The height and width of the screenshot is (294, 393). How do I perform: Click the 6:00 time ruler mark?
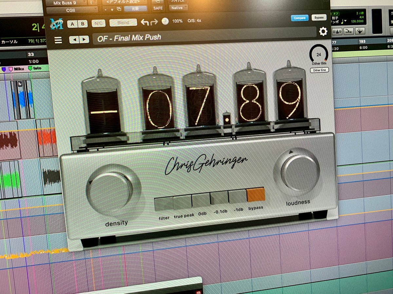point(364,47)
